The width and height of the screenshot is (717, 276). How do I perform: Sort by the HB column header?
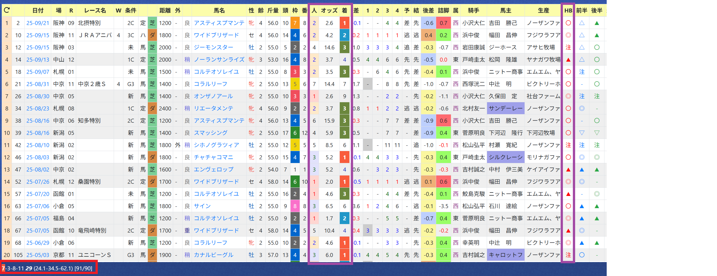point(568,11)
